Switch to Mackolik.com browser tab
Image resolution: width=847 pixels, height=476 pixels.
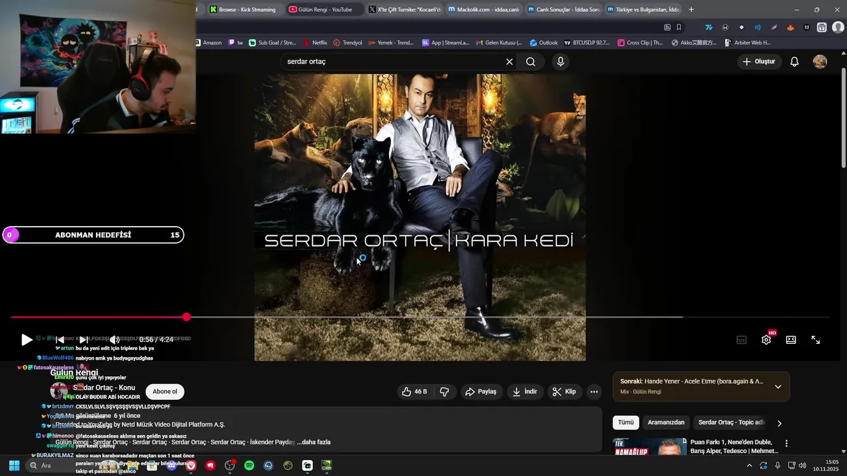(483, 9)
